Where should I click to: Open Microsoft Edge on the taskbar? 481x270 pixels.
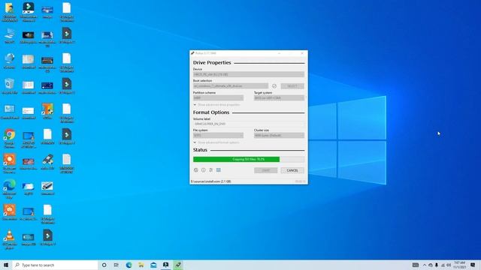pyautogui.click(x=129, y=265)
